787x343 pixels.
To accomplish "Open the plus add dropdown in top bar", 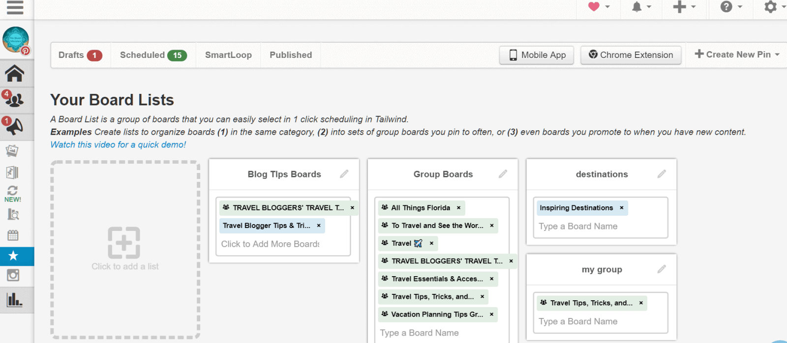I will point(684,7).
